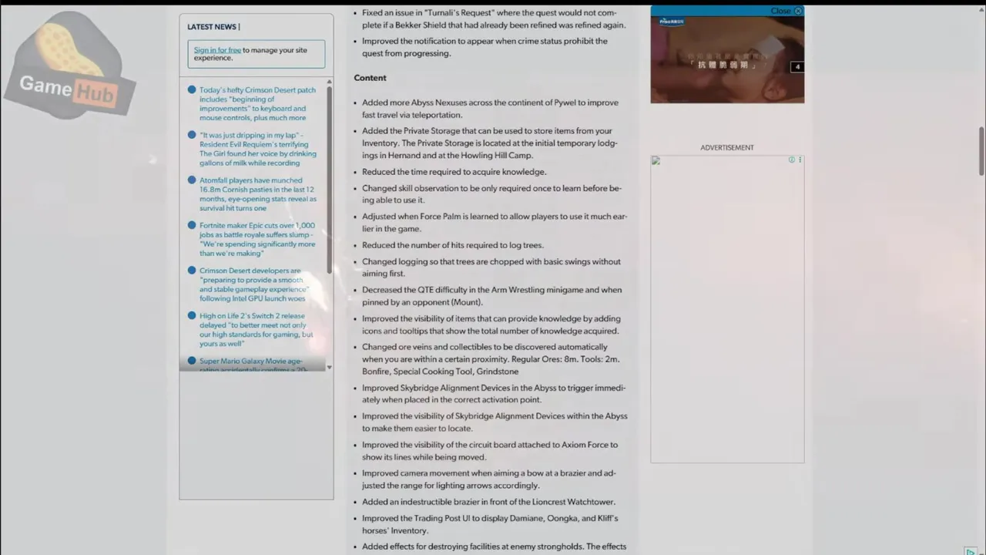The height and width of the screenshot is (555, 986).
Task: Click 'Improved the visibility of Skybridge Alignment Devices' text
Action: pyautogui.click(x=495, y=422)
